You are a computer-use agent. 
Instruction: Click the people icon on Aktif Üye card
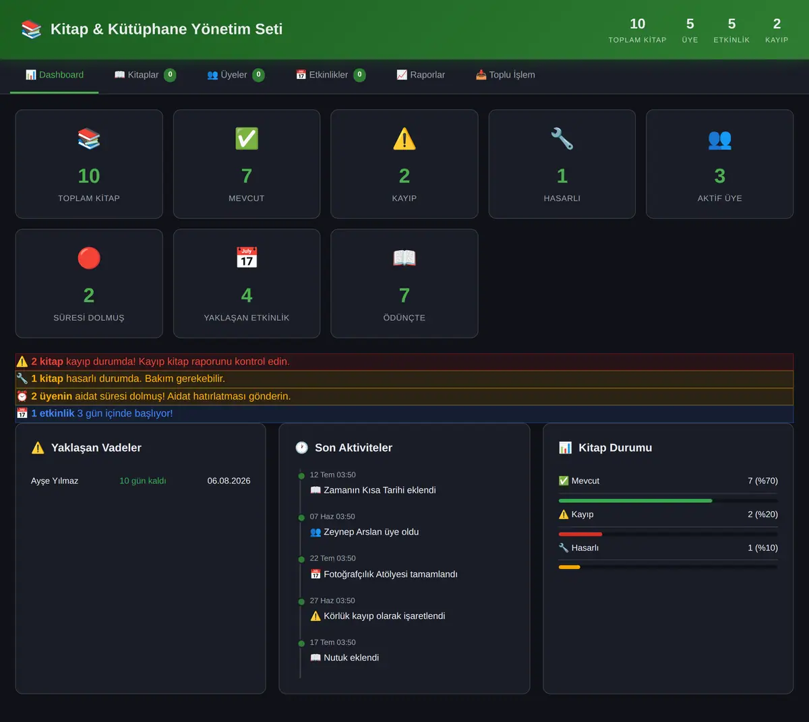pos(720,139)
